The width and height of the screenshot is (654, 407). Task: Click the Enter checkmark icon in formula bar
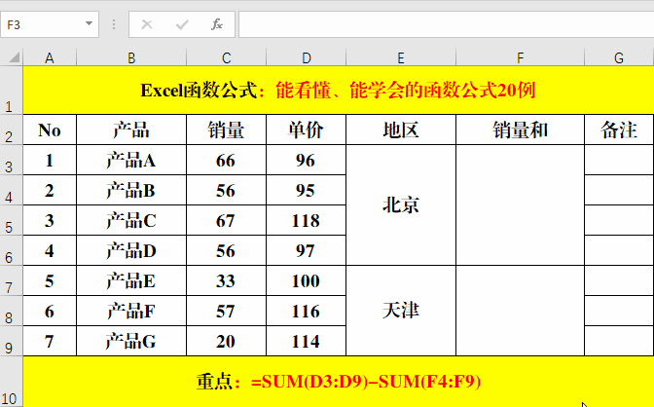[x=182, y=24]
